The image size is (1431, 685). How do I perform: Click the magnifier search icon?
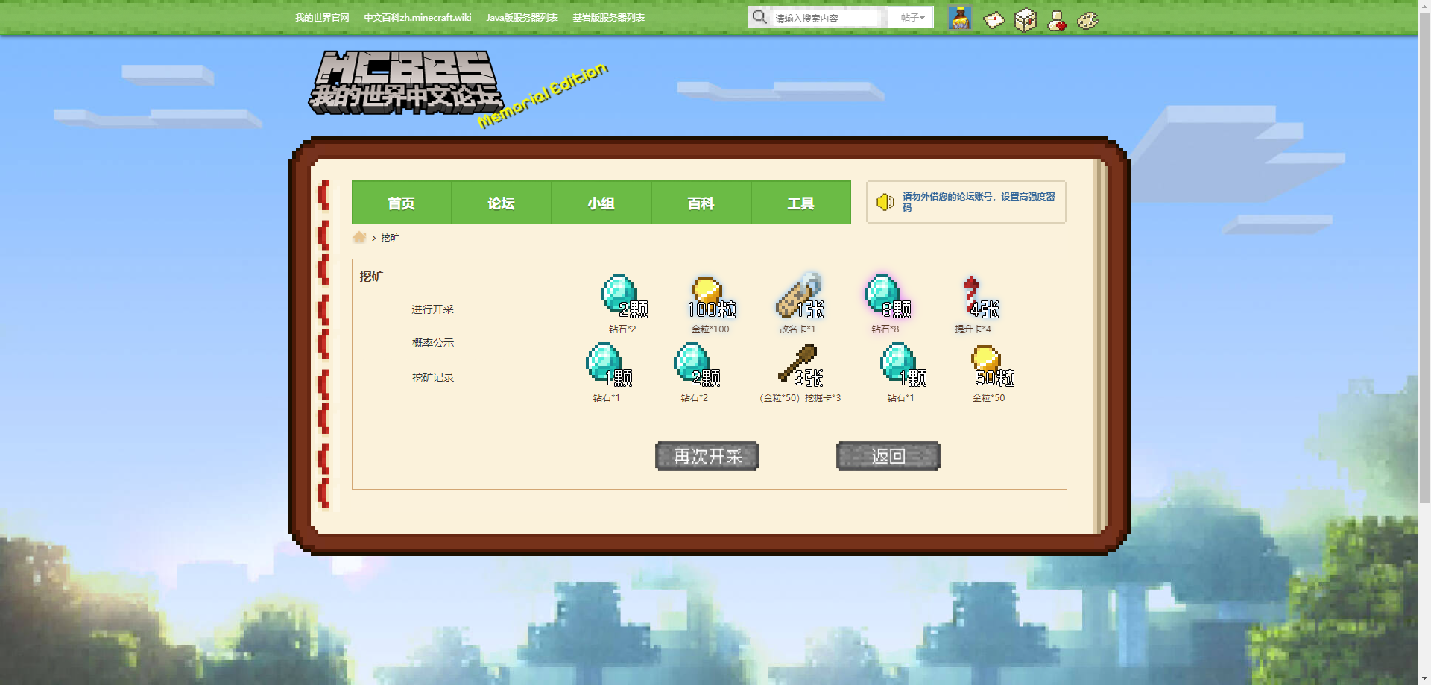pos(759,16)
